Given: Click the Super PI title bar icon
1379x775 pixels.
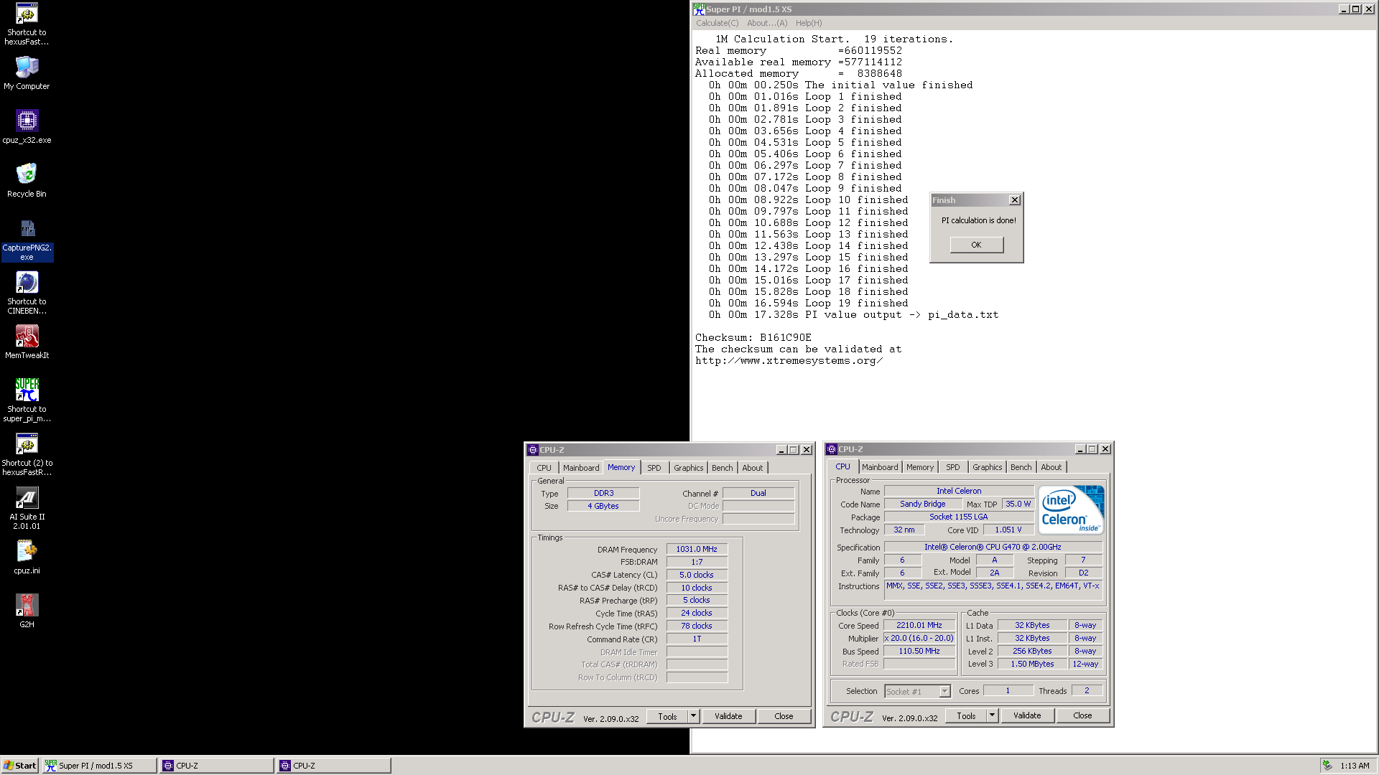Looking at the screenshot, I should tap(699, 9).
